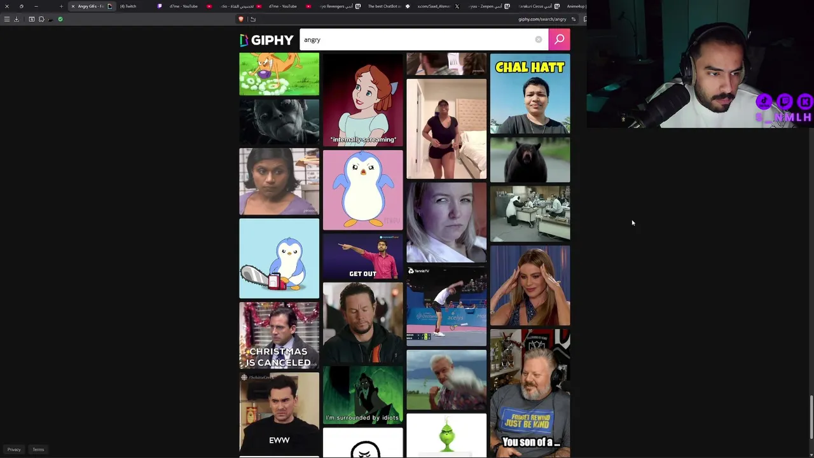Click the giphy.com/search/angry address bar
Image resolution: width=814 pixels, height=458 pixels.
click(542, 19)
